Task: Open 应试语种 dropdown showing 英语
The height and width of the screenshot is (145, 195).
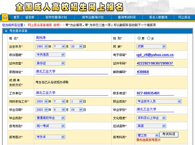Action: click(x=151, y=126)
